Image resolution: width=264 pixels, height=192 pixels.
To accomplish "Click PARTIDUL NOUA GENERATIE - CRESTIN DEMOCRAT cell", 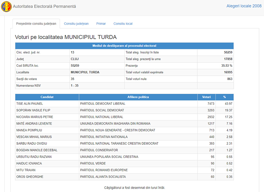I will (x=138, y=130).
